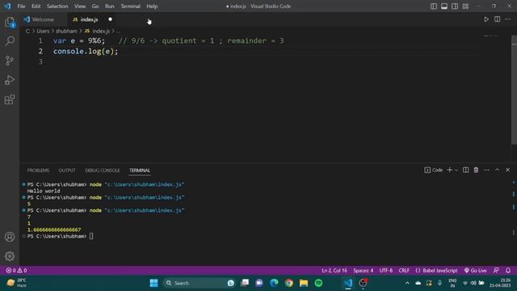The height and width of the screenshot is (291, 517).
Task: Open the Explorer view in activity bar
Action: [x=10, y=22]
